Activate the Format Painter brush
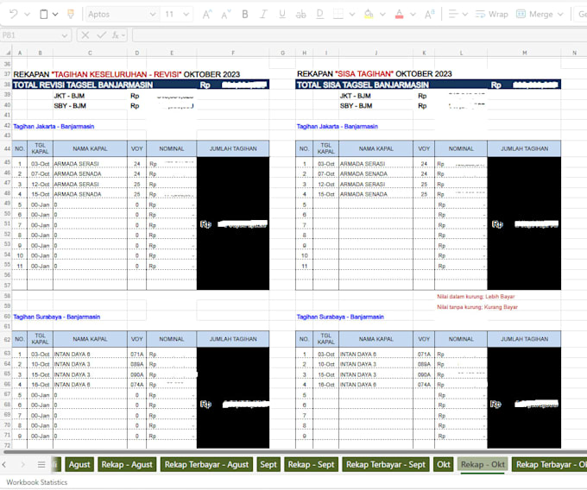The image size is (587, 490). tap(71, 14)
